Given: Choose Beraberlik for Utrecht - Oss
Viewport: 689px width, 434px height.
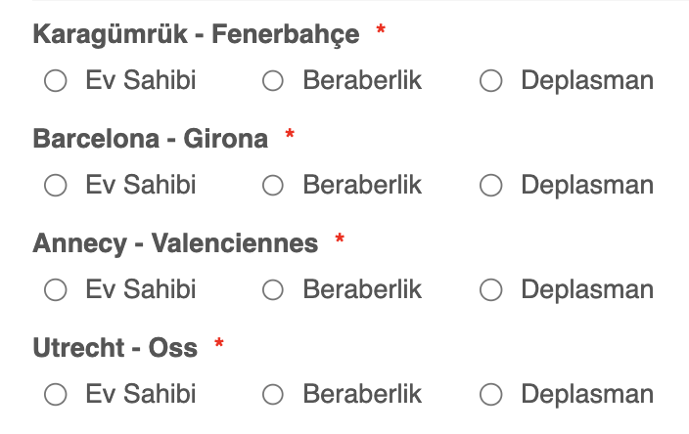Looking at the screenshot, I should click(273, 394).
